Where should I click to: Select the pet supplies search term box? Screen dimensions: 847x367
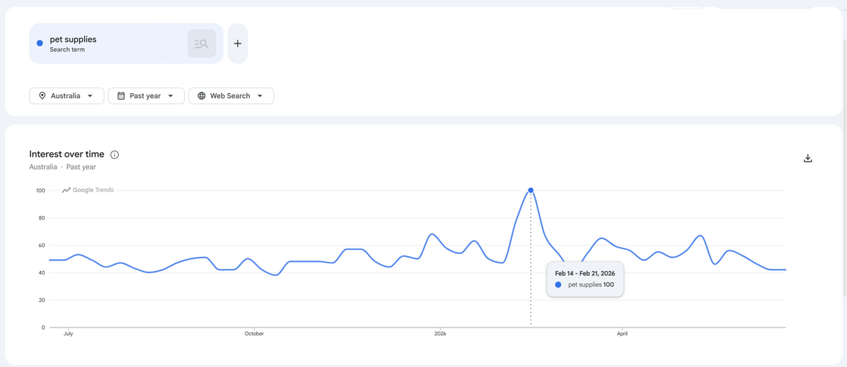click(x=126, y=44)
